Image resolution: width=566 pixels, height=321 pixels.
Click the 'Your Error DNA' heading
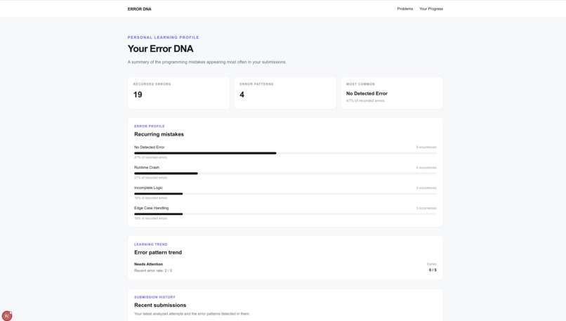point(160,48)
